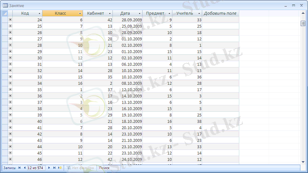The image size is (308, 173).
Task: Open the Учитель column dropdown arrow
Action: click(x=199, y=13)
